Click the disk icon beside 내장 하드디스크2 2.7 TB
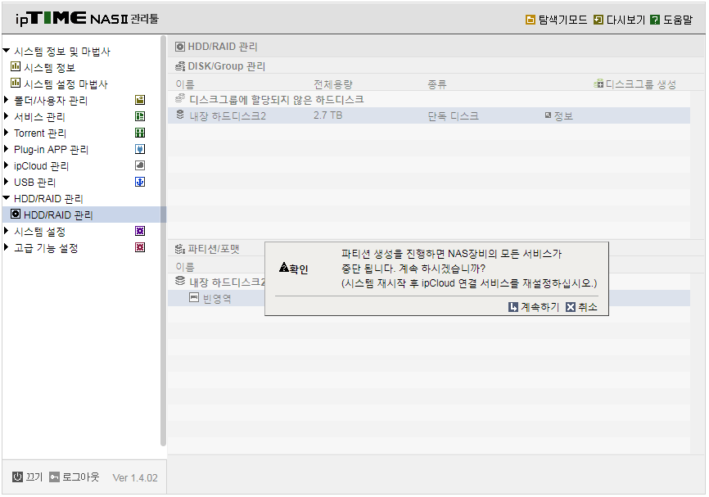 coord(180,115)
